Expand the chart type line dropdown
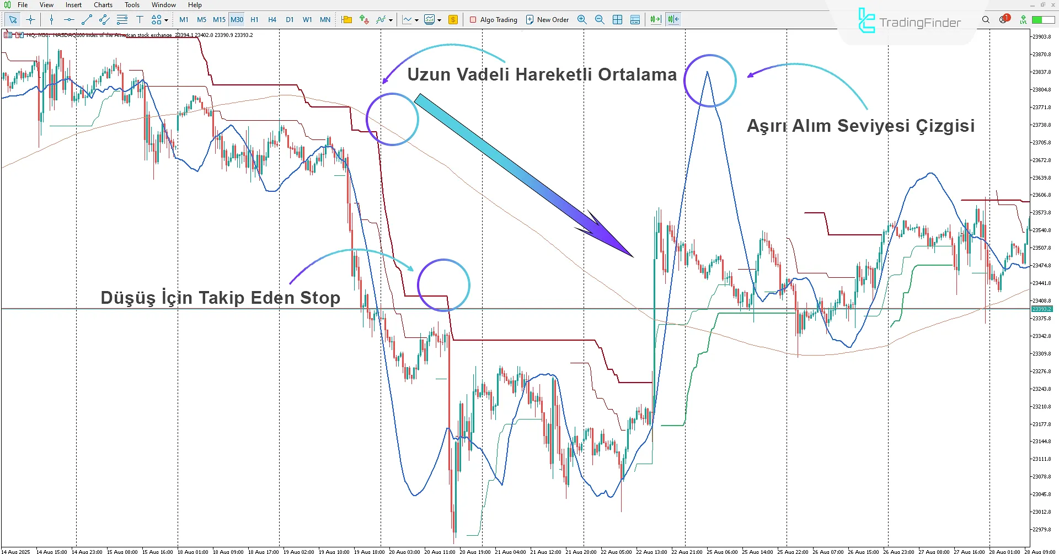 (416, 20)
